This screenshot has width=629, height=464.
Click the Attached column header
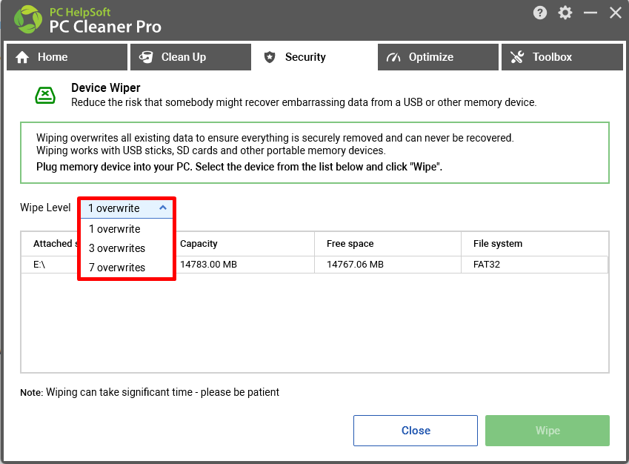click(x=50, y=244)
